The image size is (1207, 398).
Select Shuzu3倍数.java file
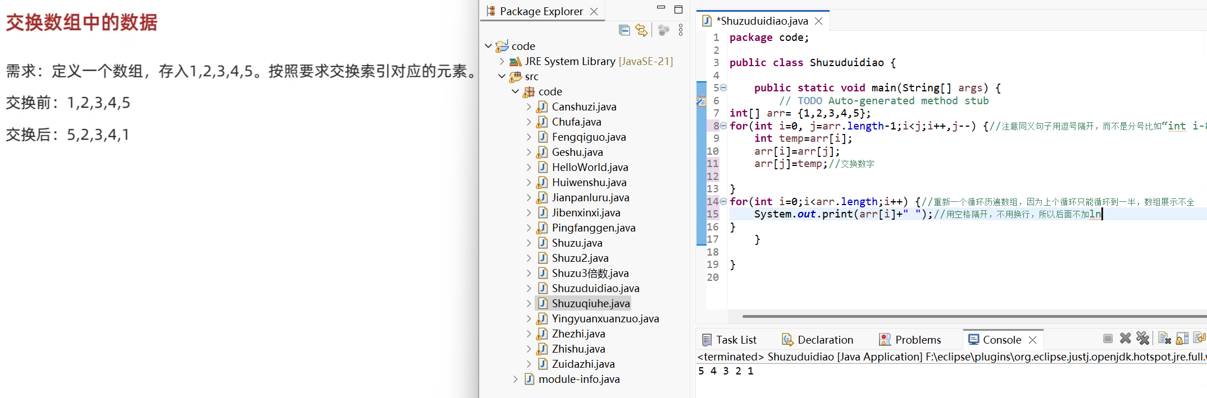(590, 273)
